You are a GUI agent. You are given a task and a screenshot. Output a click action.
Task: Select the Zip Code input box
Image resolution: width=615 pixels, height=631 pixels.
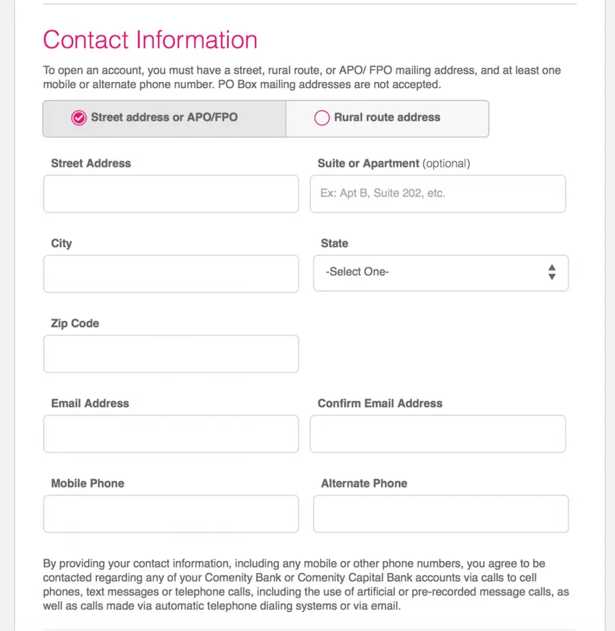171,353
